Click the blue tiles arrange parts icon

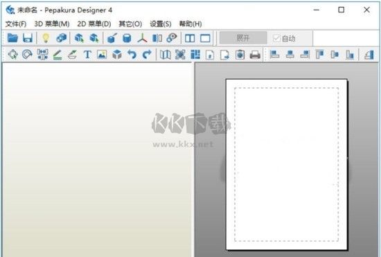tap(195, 55)
